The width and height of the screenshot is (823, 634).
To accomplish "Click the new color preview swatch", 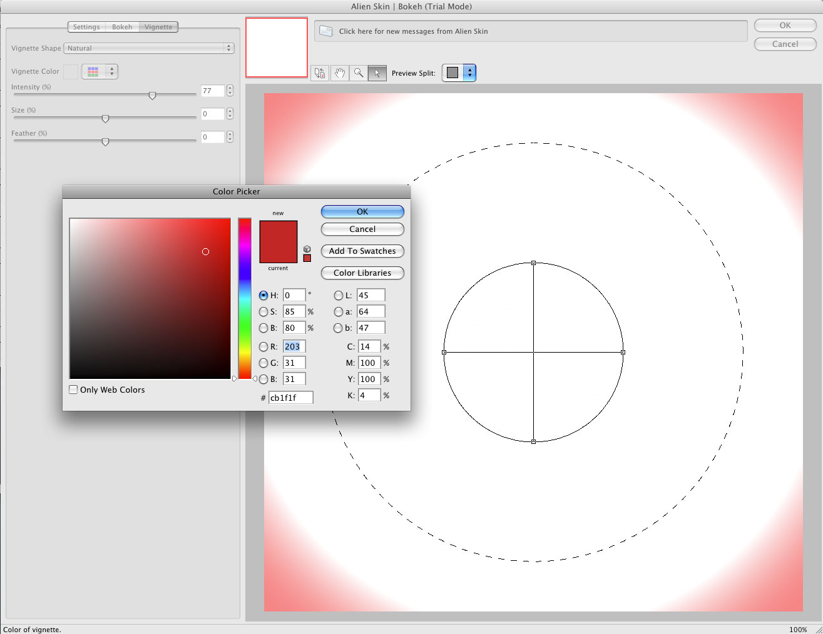I will point(279,231).
